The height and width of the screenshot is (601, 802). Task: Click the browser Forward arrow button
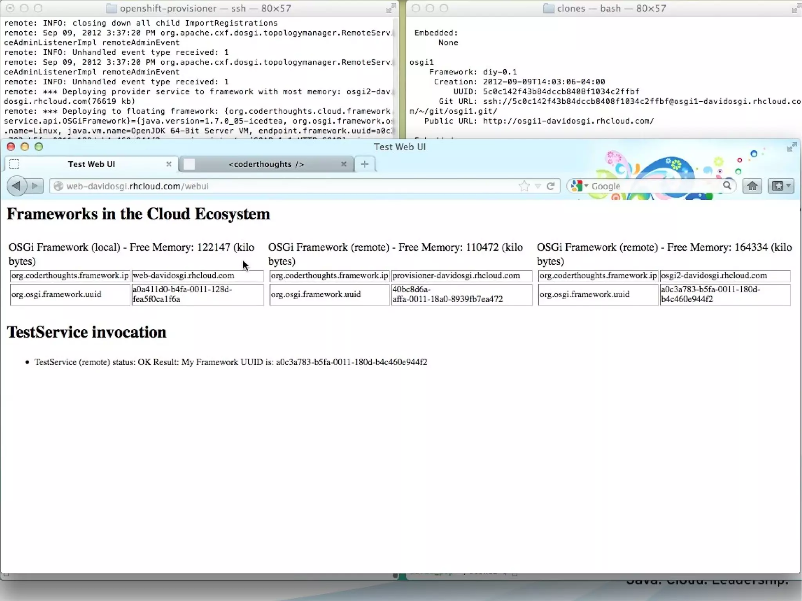click(35, 186)
